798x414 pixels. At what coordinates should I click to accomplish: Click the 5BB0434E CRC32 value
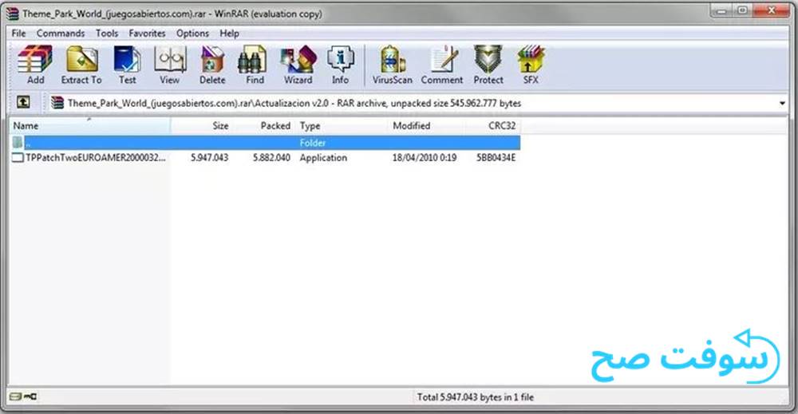coord(496,158)
